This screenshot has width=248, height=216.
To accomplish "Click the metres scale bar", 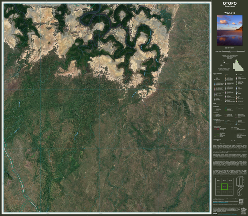I will click(x=230, y=51).
